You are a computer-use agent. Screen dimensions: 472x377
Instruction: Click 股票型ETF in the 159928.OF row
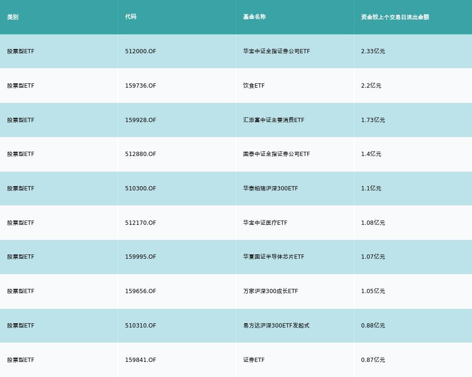click(21, 120)
